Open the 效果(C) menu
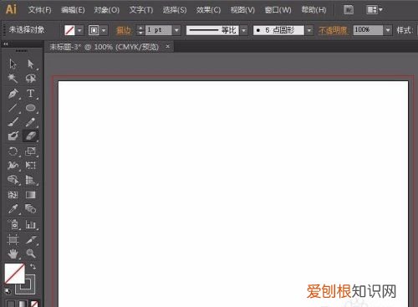This screenshot has height=307, width=418. [208, 10]
